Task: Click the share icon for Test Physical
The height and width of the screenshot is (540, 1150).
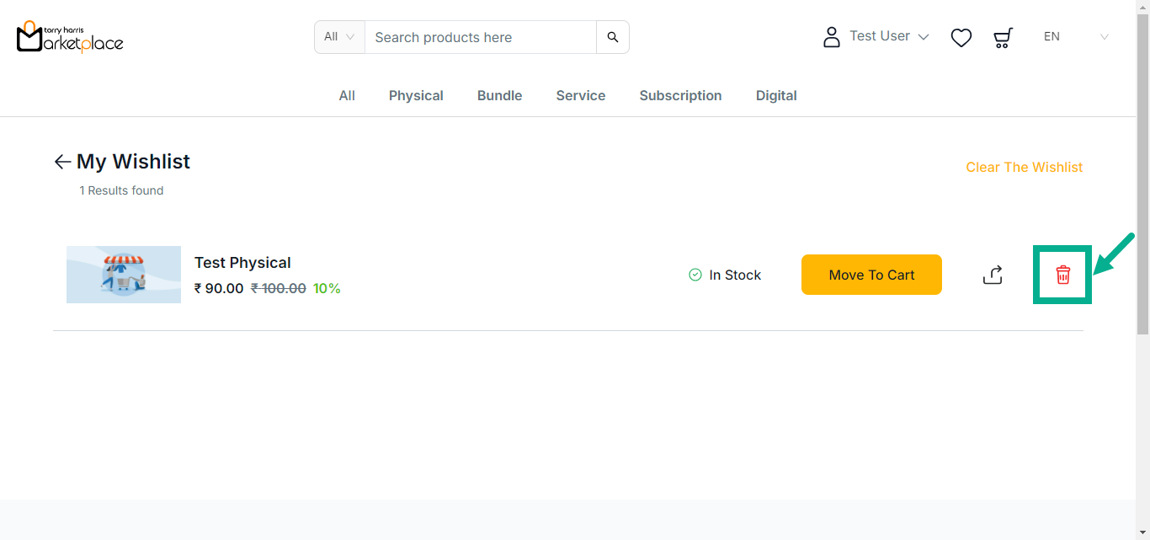Action: pos(993,275)
